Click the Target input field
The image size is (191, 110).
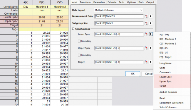coord(119,62)
